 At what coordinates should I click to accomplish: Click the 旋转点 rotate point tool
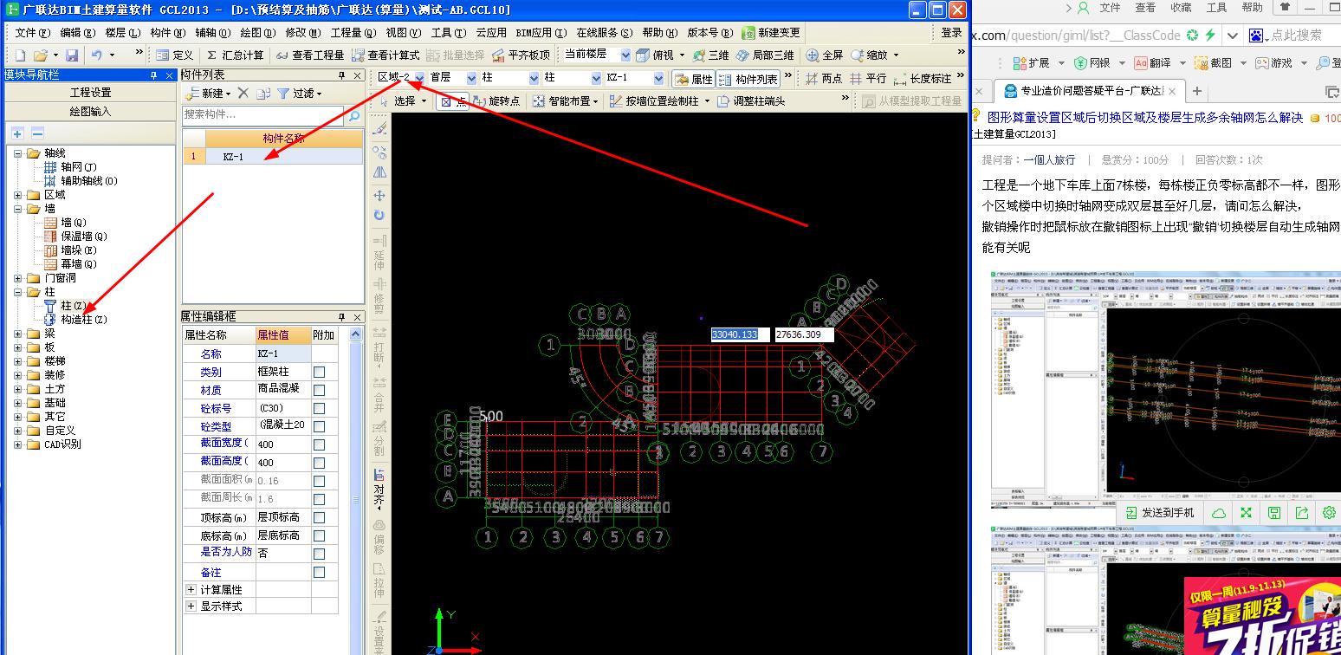tap(496, 101)
